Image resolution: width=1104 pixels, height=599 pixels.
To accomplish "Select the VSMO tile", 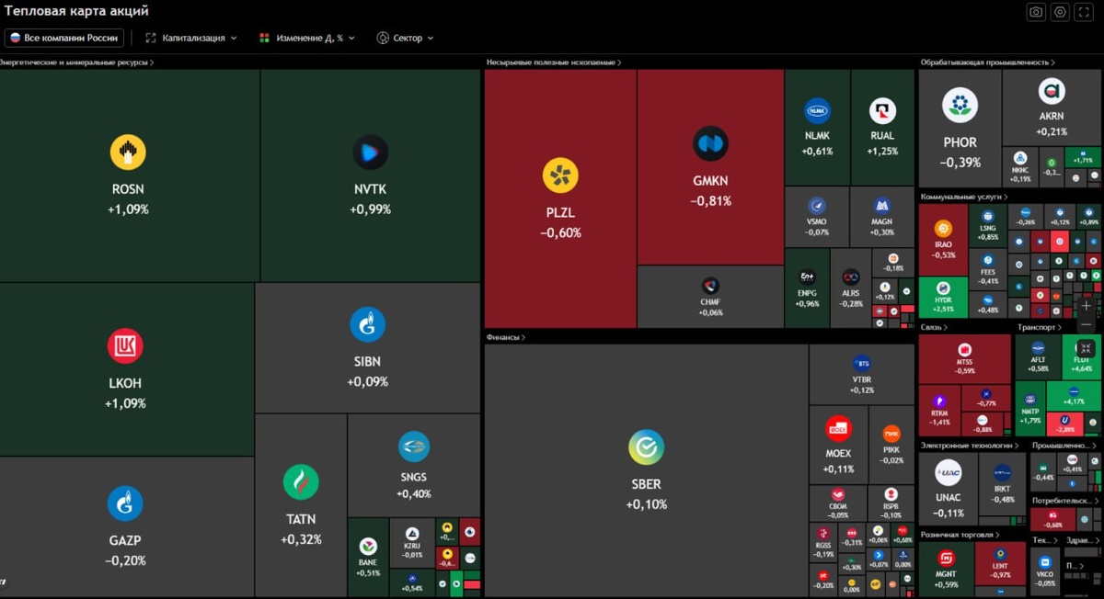I will pos(816,217).
